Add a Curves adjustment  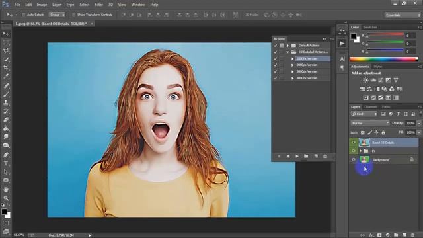[381, 80]
